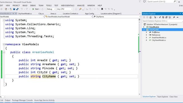Switch to CityViewModel.cs tab
The height and width of the screenshot is (103, 183).
click(25, 13)
